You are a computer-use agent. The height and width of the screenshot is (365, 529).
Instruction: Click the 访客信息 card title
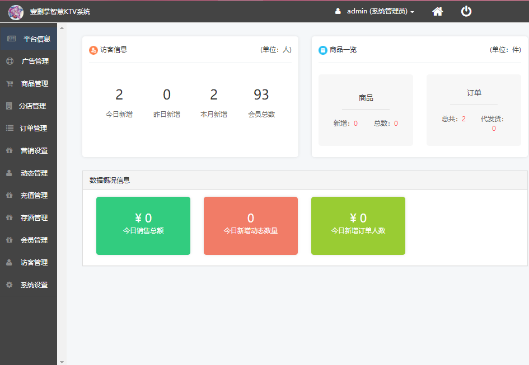114,50
